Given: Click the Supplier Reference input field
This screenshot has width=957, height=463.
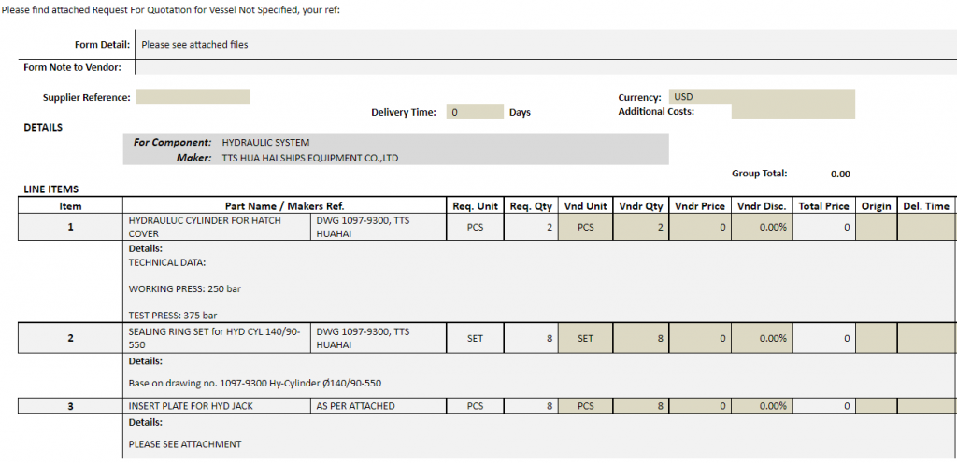Looking at the screenshot, I should coord(193,97).
